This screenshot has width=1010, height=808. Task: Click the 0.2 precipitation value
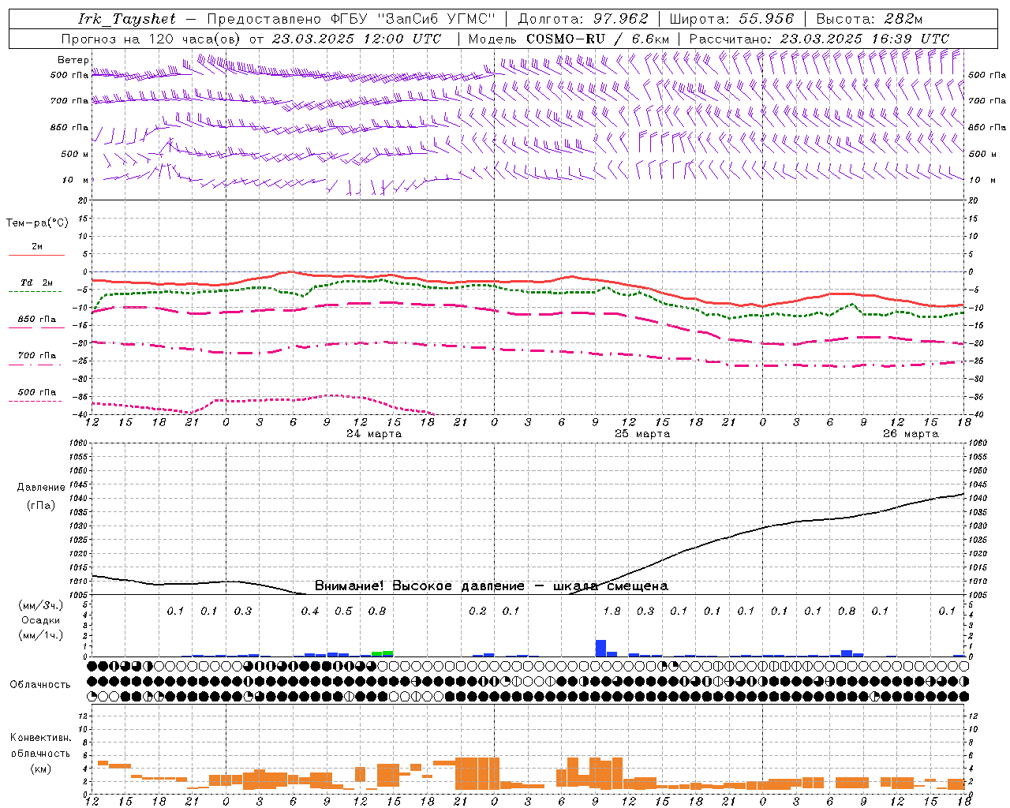click(477, 611)
